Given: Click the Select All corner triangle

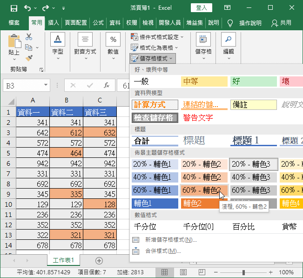Looking at the screenshot, I should coord(11,101).
